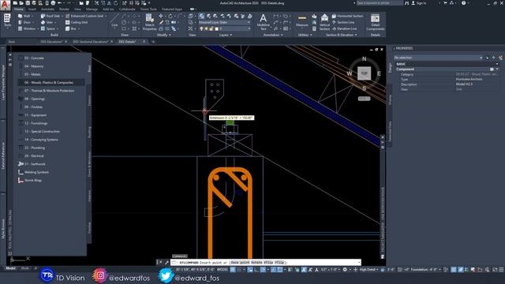Switch to the Home ribbon tab
505x284 pixels.
(19, 9)
